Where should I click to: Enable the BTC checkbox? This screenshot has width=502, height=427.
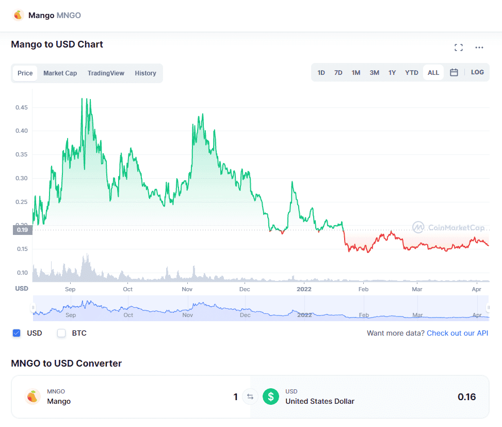pos(61,333)
